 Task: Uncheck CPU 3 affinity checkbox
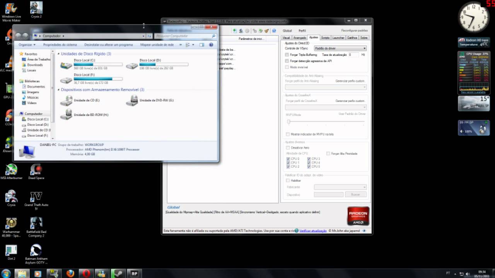click(309, 159)
